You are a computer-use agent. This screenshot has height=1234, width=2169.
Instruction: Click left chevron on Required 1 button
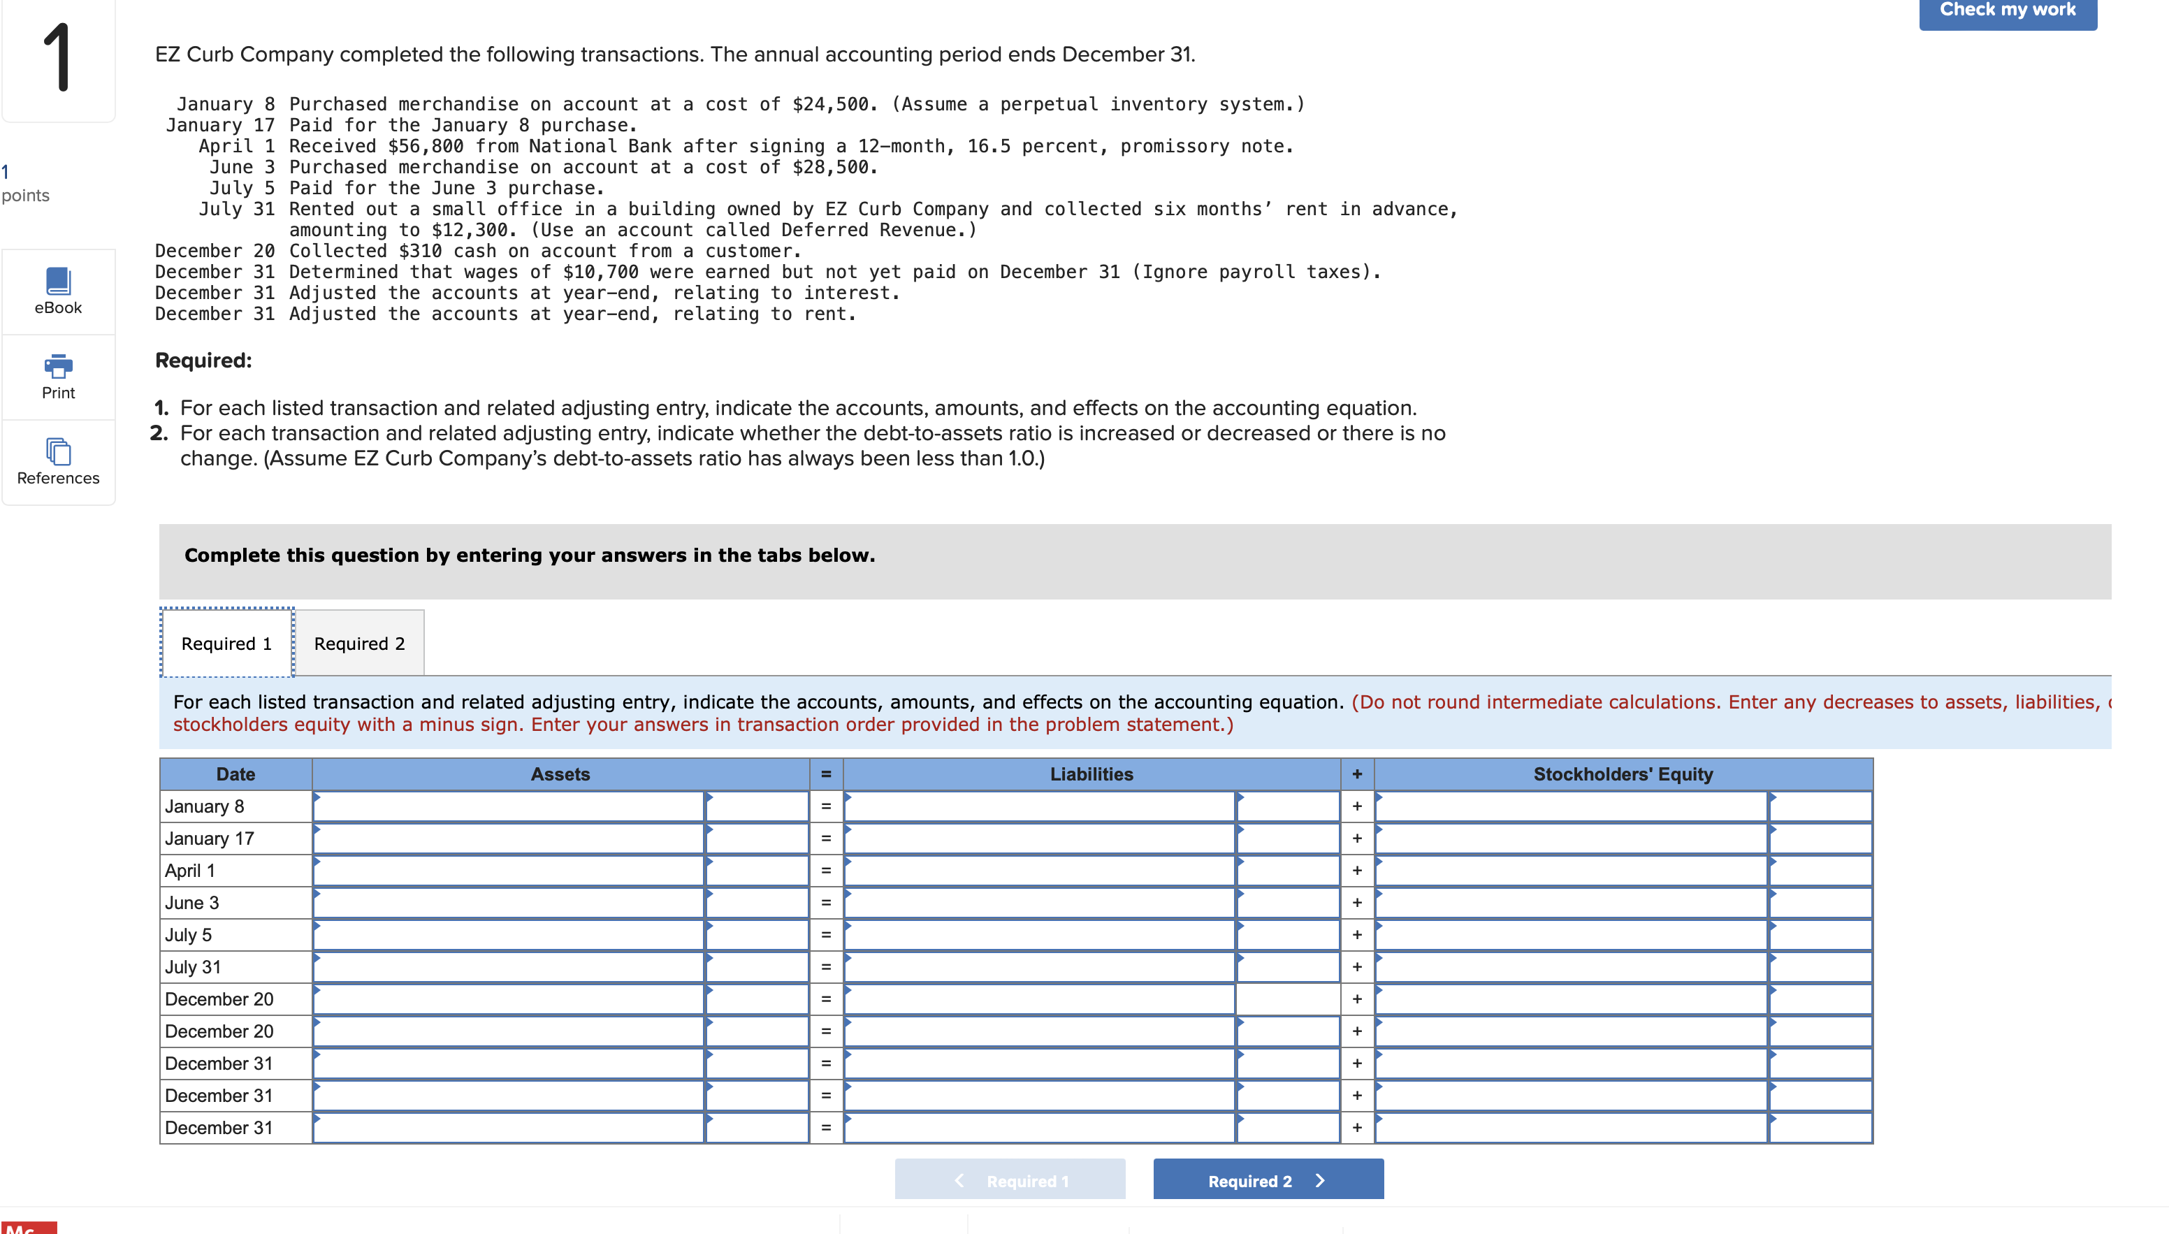point(959,1181)
